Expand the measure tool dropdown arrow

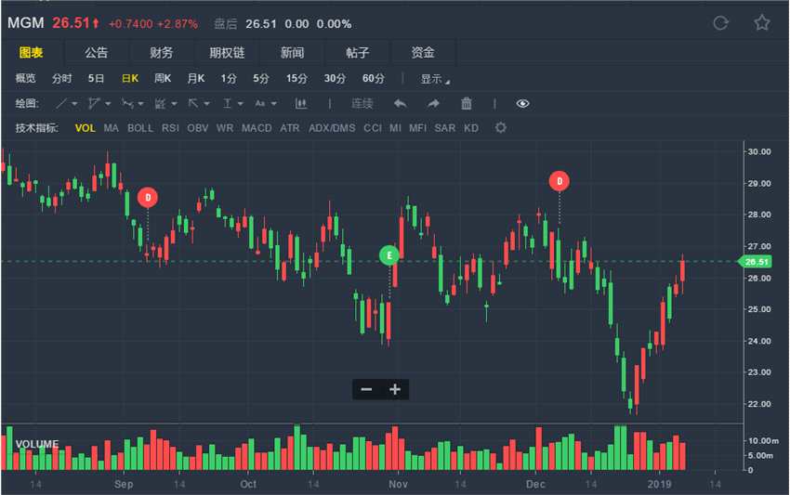pos(241,104)
